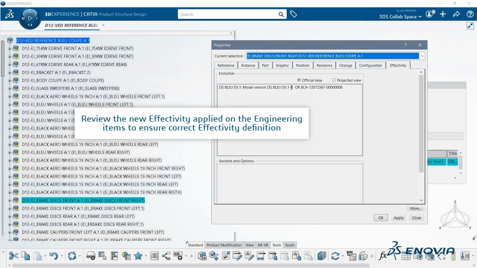Image resolution: width=477 pixels, height=268 pixels.
Task: Click the Apply button in Properties
Action: click(398, 218)
